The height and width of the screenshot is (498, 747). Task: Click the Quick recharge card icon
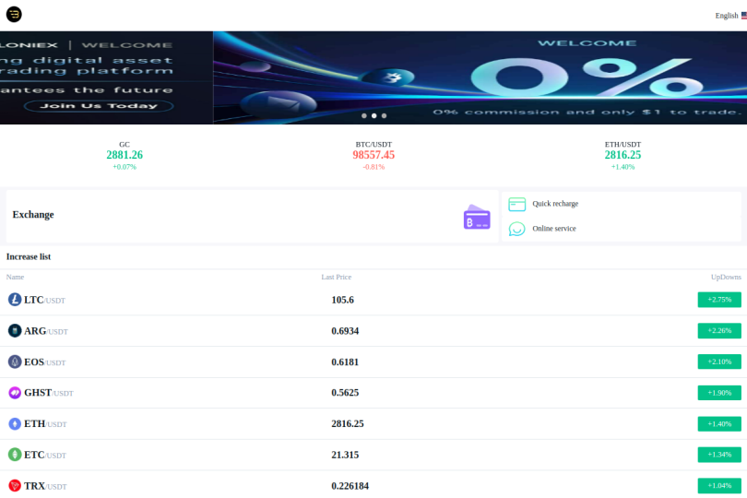point(516,204)
